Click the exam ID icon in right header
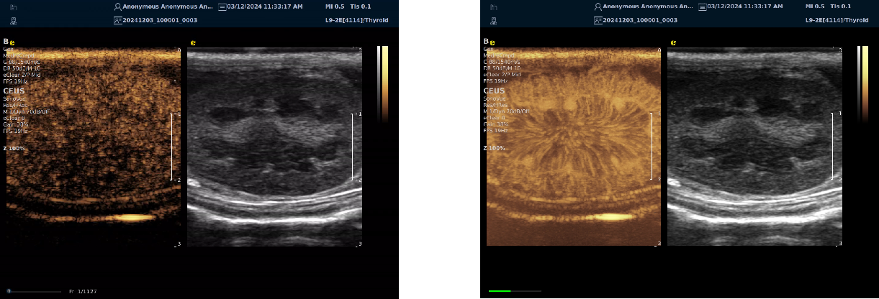Image resolution: width=879 pixels, height=299 pixels. pyautogui.click(x=598, y=20)
